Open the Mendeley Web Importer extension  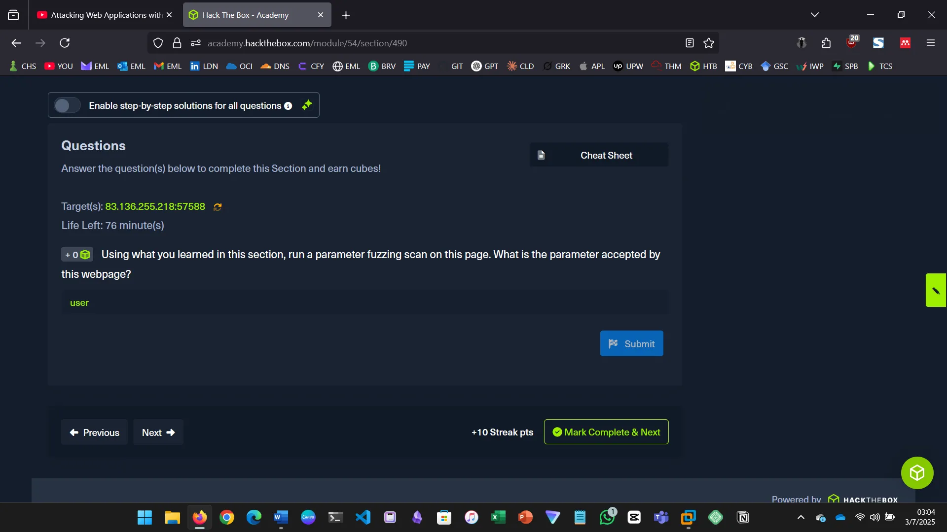coord(906,43)
